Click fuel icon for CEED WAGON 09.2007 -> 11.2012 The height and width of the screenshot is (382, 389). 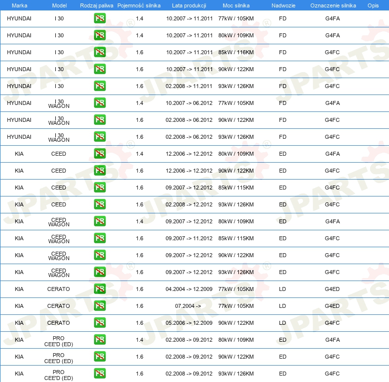click(x=99, y=238)
